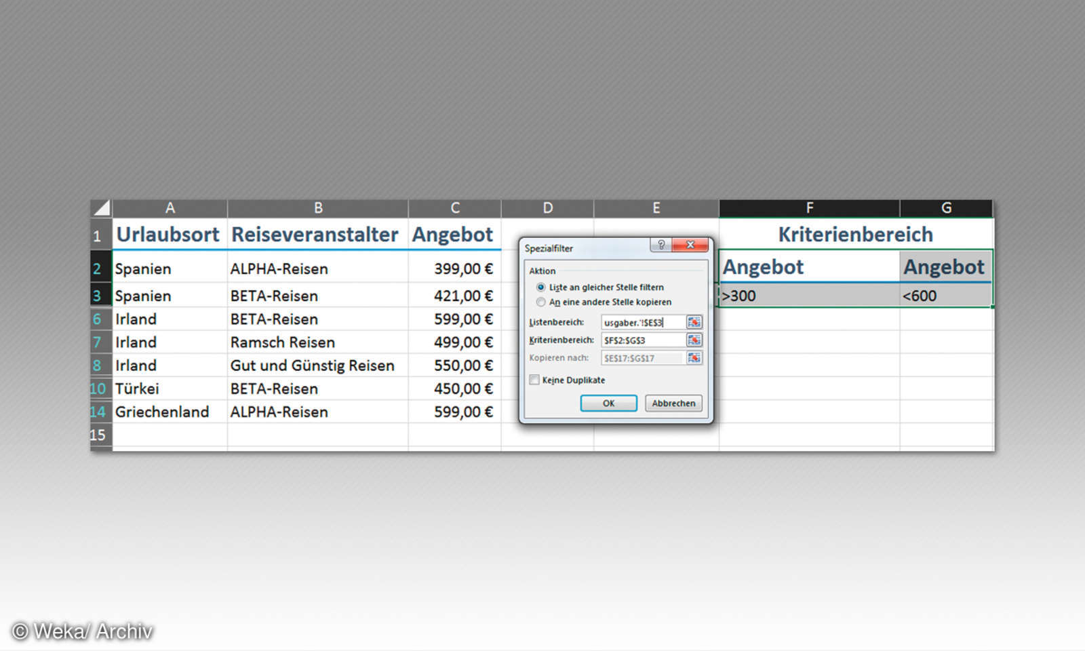Click the range selector icon beside Kriterienbereich
Viewport: 1085px width, 651px height.
(x=694, y=340)
